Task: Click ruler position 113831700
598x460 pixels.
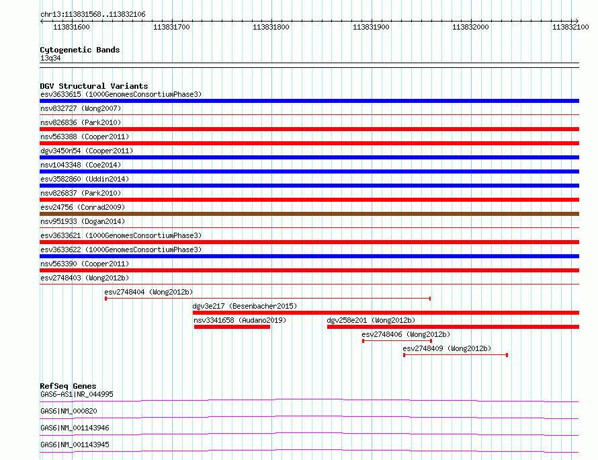Action: pos(171,27)
